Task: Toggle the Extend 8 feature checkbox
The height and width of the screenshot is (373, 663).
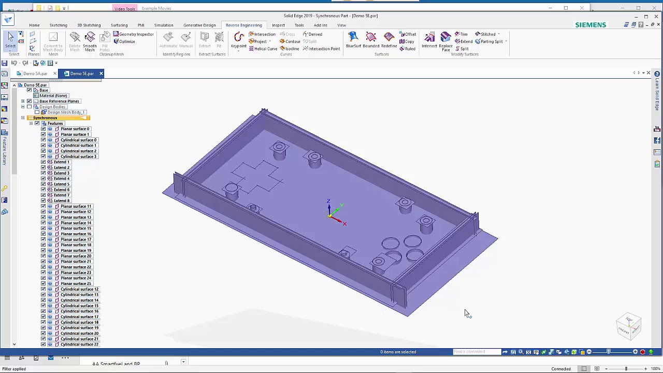Action: 44,200
